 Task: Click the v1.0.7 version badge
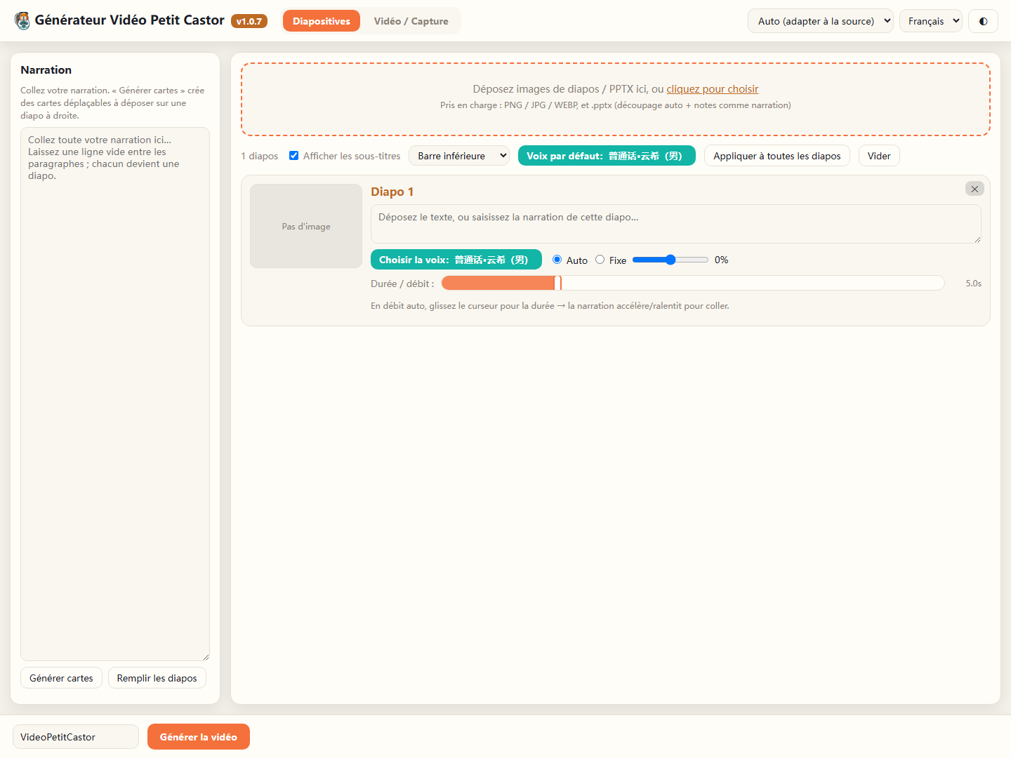click(x=249, y=21)
